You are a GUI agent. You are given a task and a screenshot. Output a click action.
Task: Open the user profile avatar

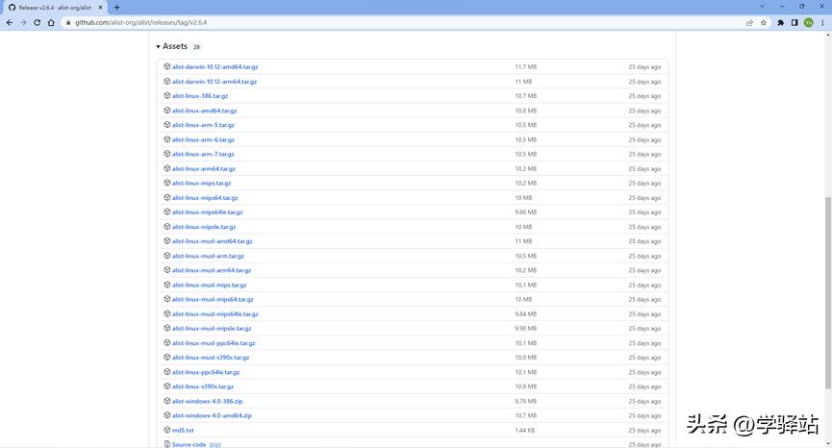pyautogui.click(x=808, y=22)
